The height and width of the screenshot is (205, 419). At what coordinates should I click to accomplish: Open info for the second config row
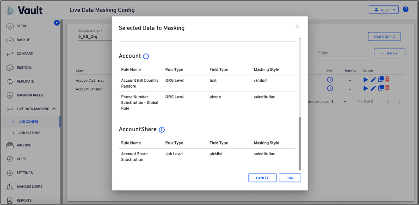(330, 88)
